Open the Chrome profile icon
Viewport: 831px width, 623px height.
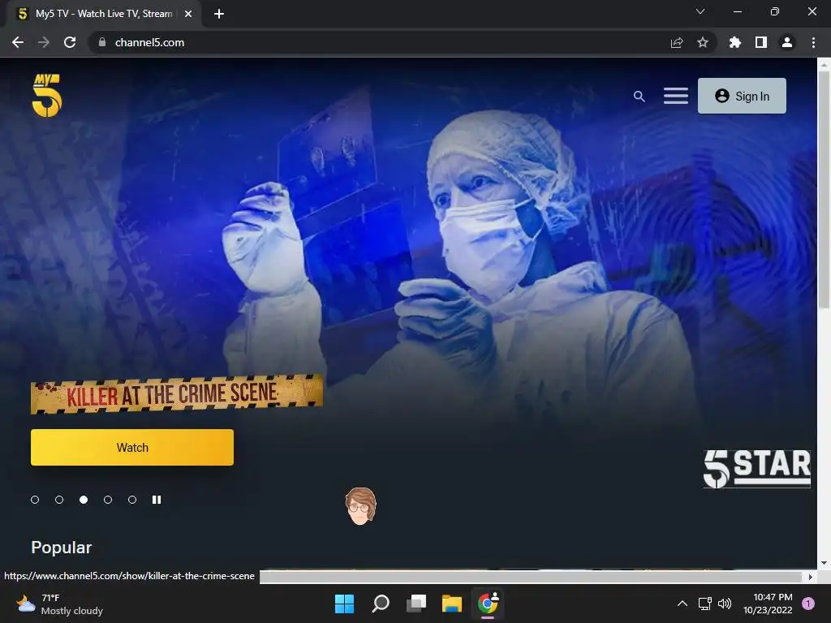pyautogui.click(x=787, y=42)
